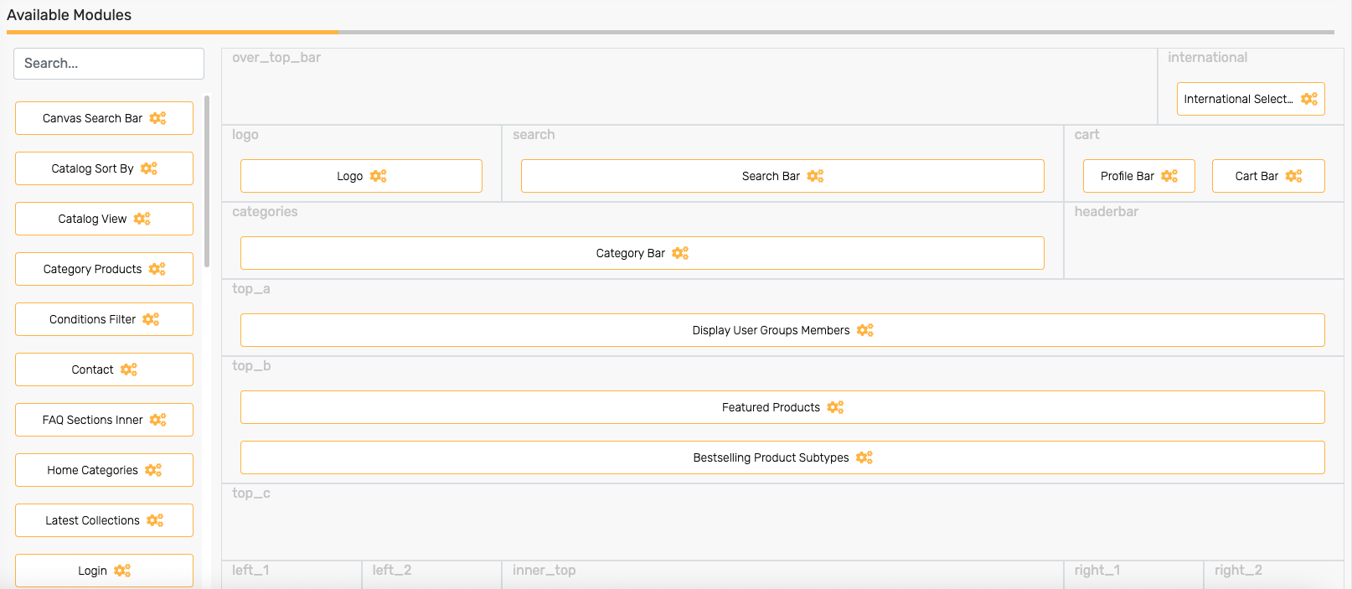Click the International Select module box
1352x589 pixels.
tap(1251, 99)
